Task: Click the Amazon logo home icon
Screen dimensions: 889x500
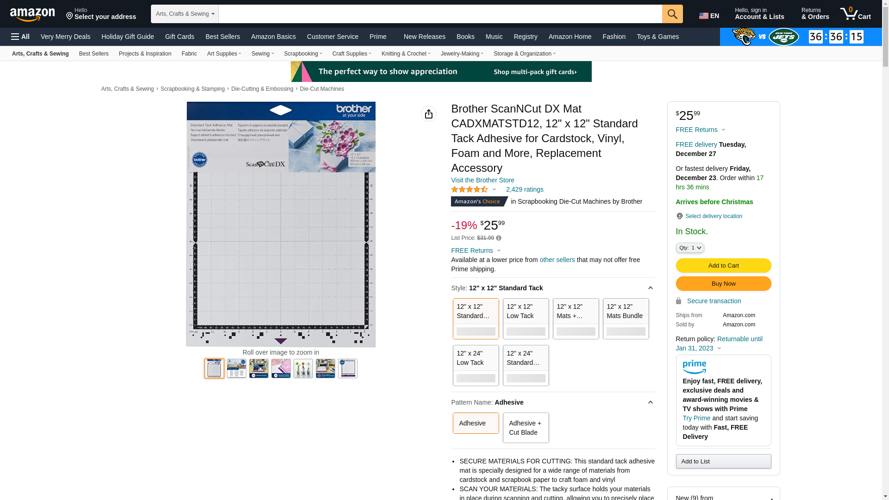Action: click(32, 14)
